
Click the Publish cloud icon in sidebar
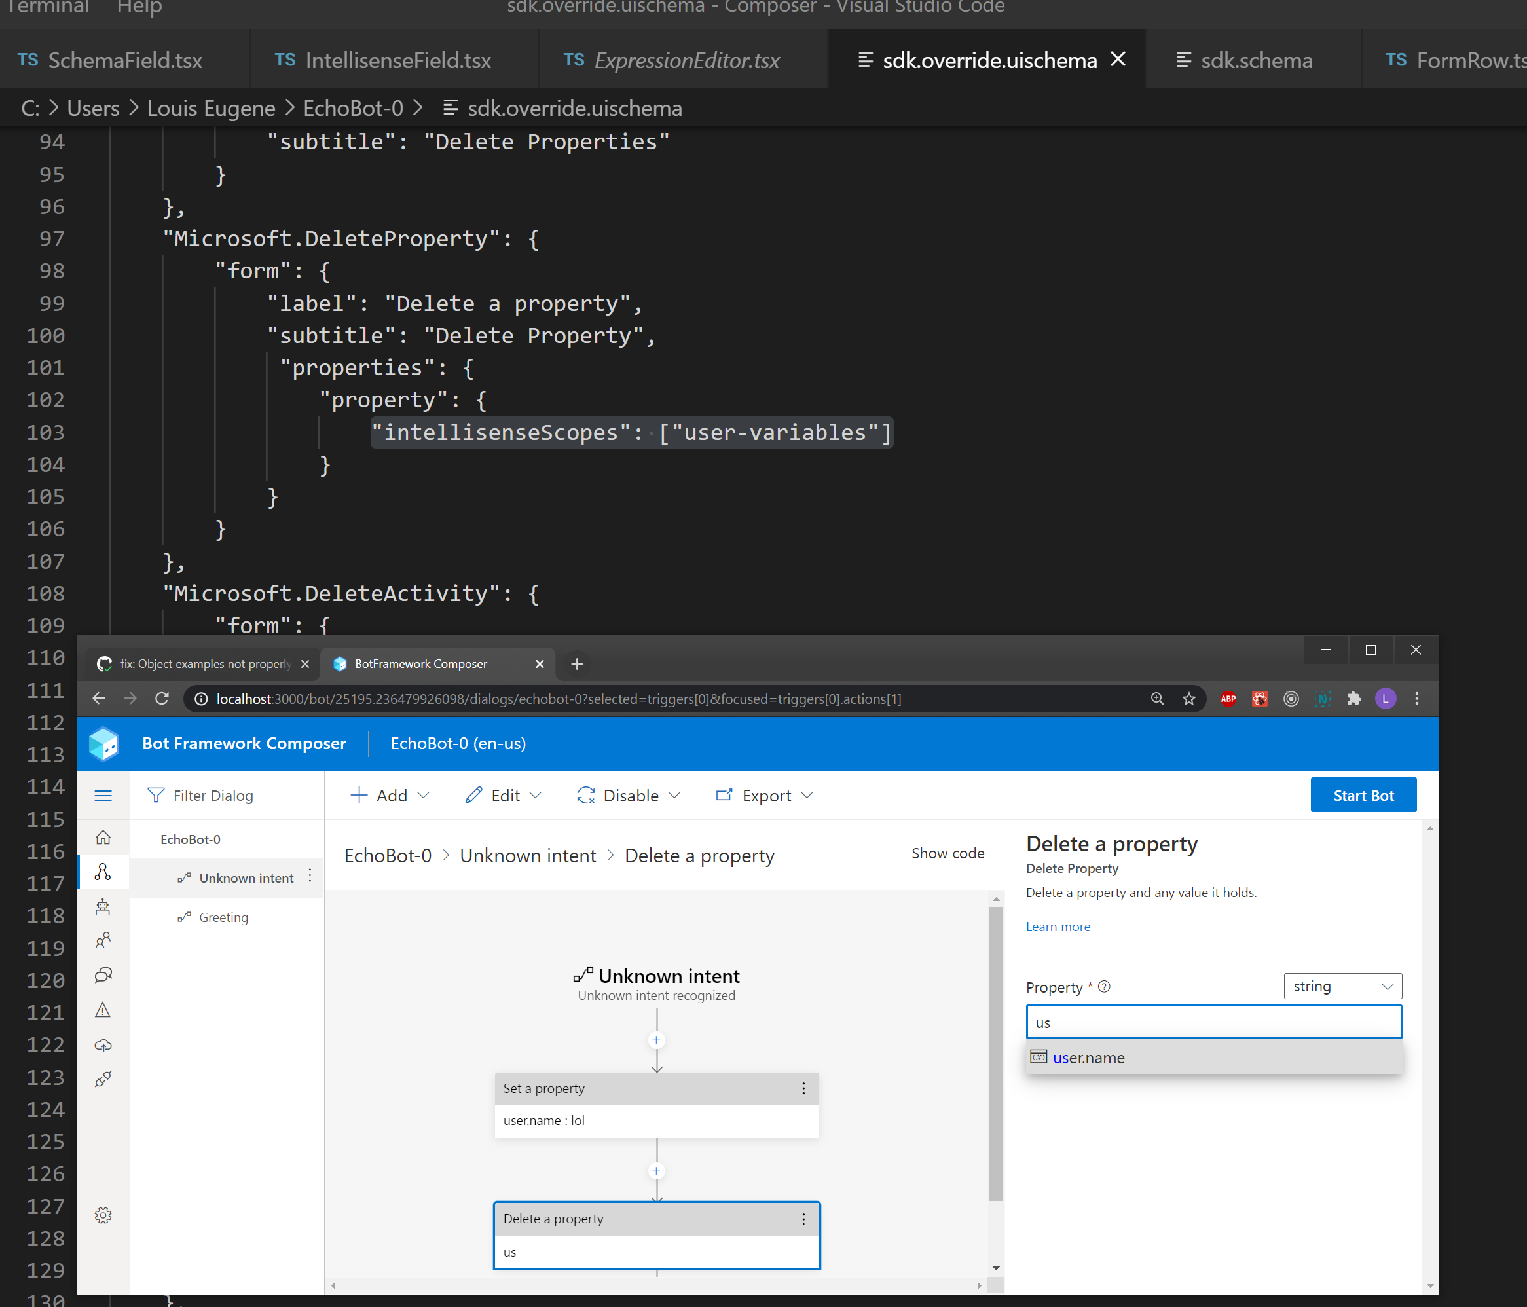(x=103, y=1044)
